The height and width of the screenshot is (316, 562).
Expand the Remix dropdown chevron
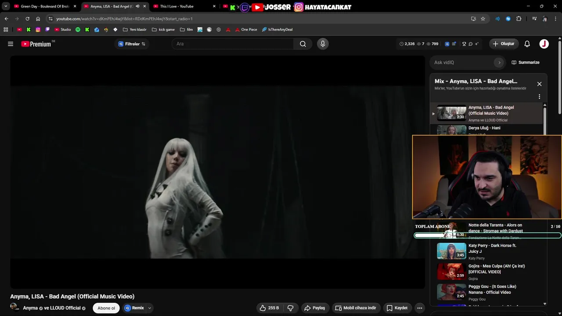pyautogui.click(x=150, y=308)
